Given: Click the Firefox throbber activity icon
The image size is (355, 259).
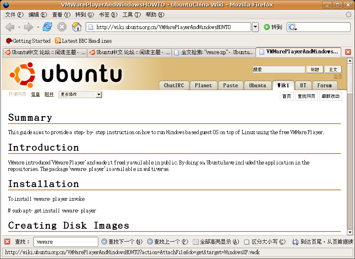Looking at the screenshot, I should click(348, 15).
